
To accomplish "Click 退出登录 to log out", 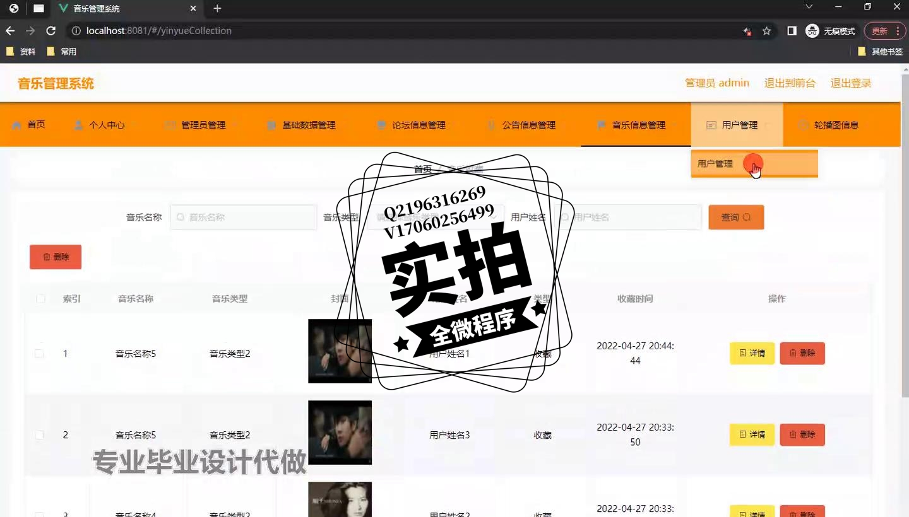I will (850, 83).
